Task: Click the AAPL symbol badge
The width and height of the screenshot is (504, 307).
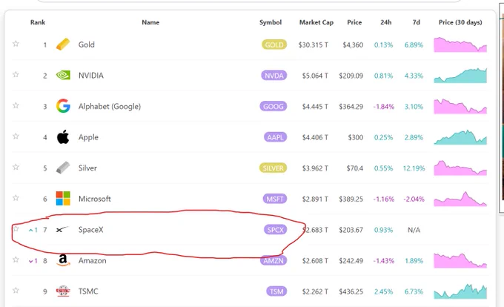Action: point(275,137)
